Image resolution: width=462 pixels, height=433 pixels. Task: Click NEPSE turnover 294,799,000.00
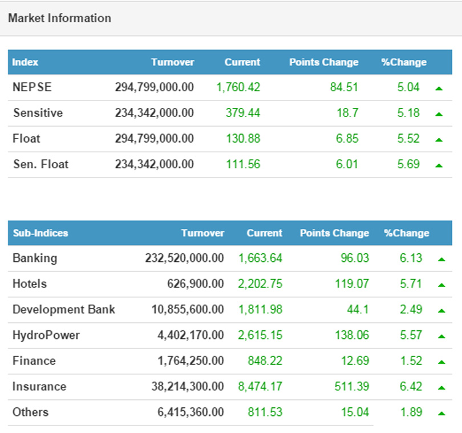point(155,87)
